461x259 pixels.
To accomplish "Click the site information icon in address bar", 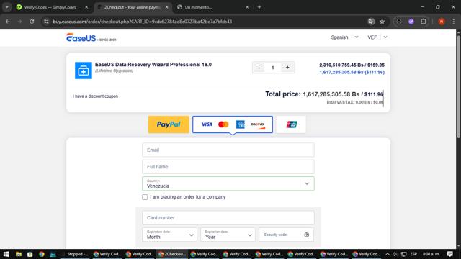I will (46, 22).
